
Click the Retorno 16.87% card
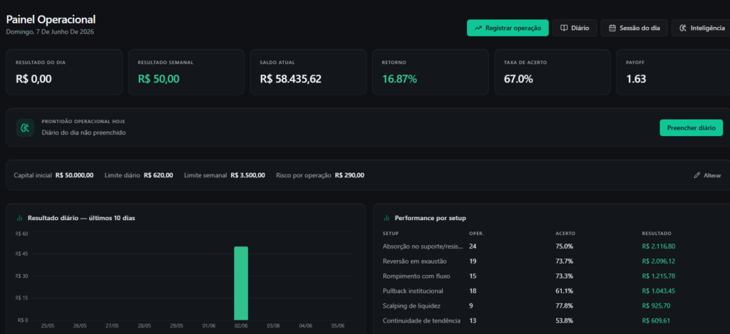click(x=430, y=72)
